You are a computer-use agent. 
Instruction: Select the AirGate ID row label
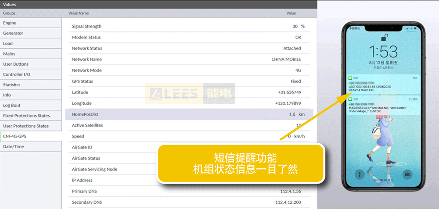82,147
